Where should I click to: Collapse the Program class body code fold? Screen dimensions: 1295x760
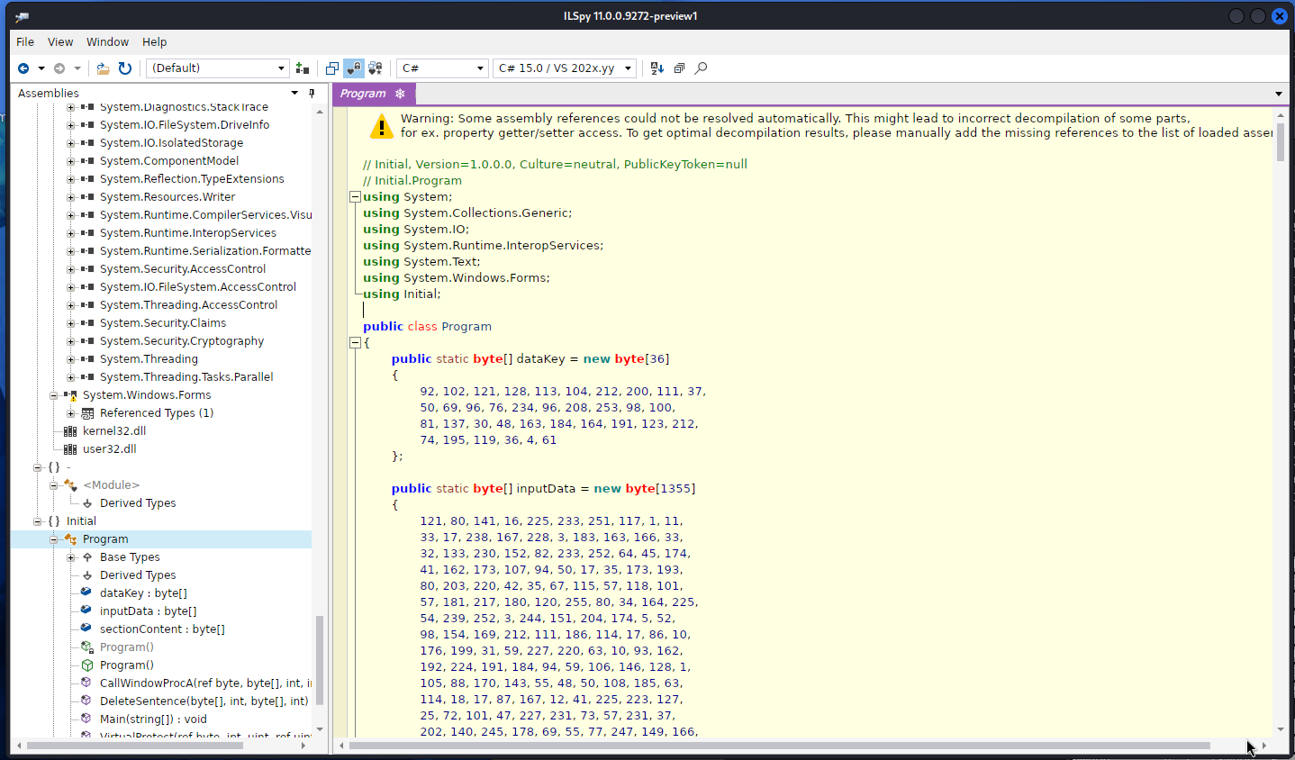pos(355,343)
